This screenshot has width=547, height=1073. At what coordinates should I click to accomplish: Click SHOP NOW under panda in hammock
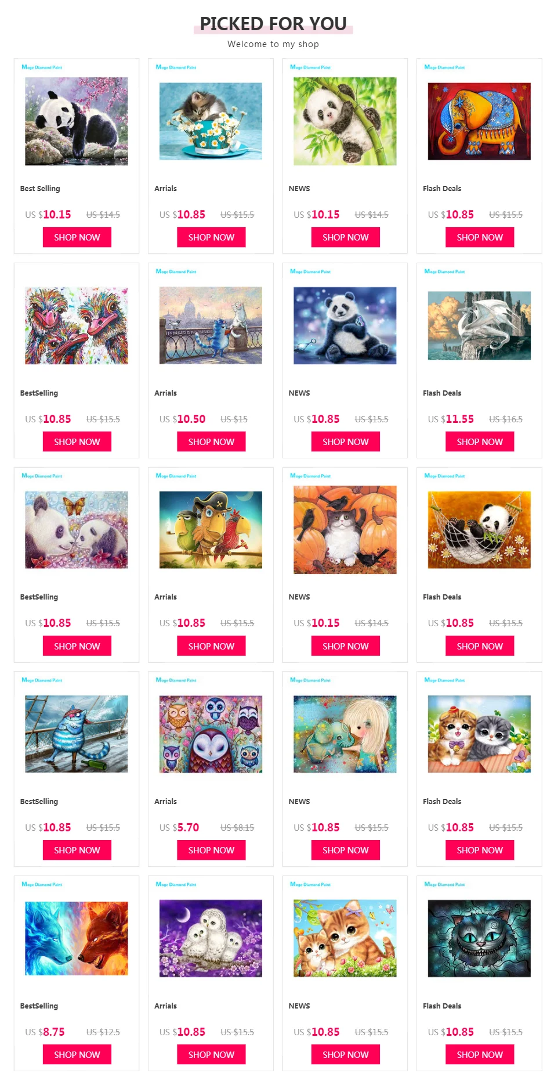[x=480, y=646]
